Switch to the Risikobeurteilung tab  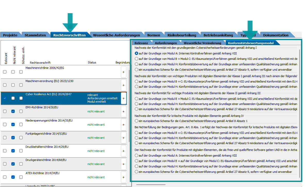pos(181,35)
